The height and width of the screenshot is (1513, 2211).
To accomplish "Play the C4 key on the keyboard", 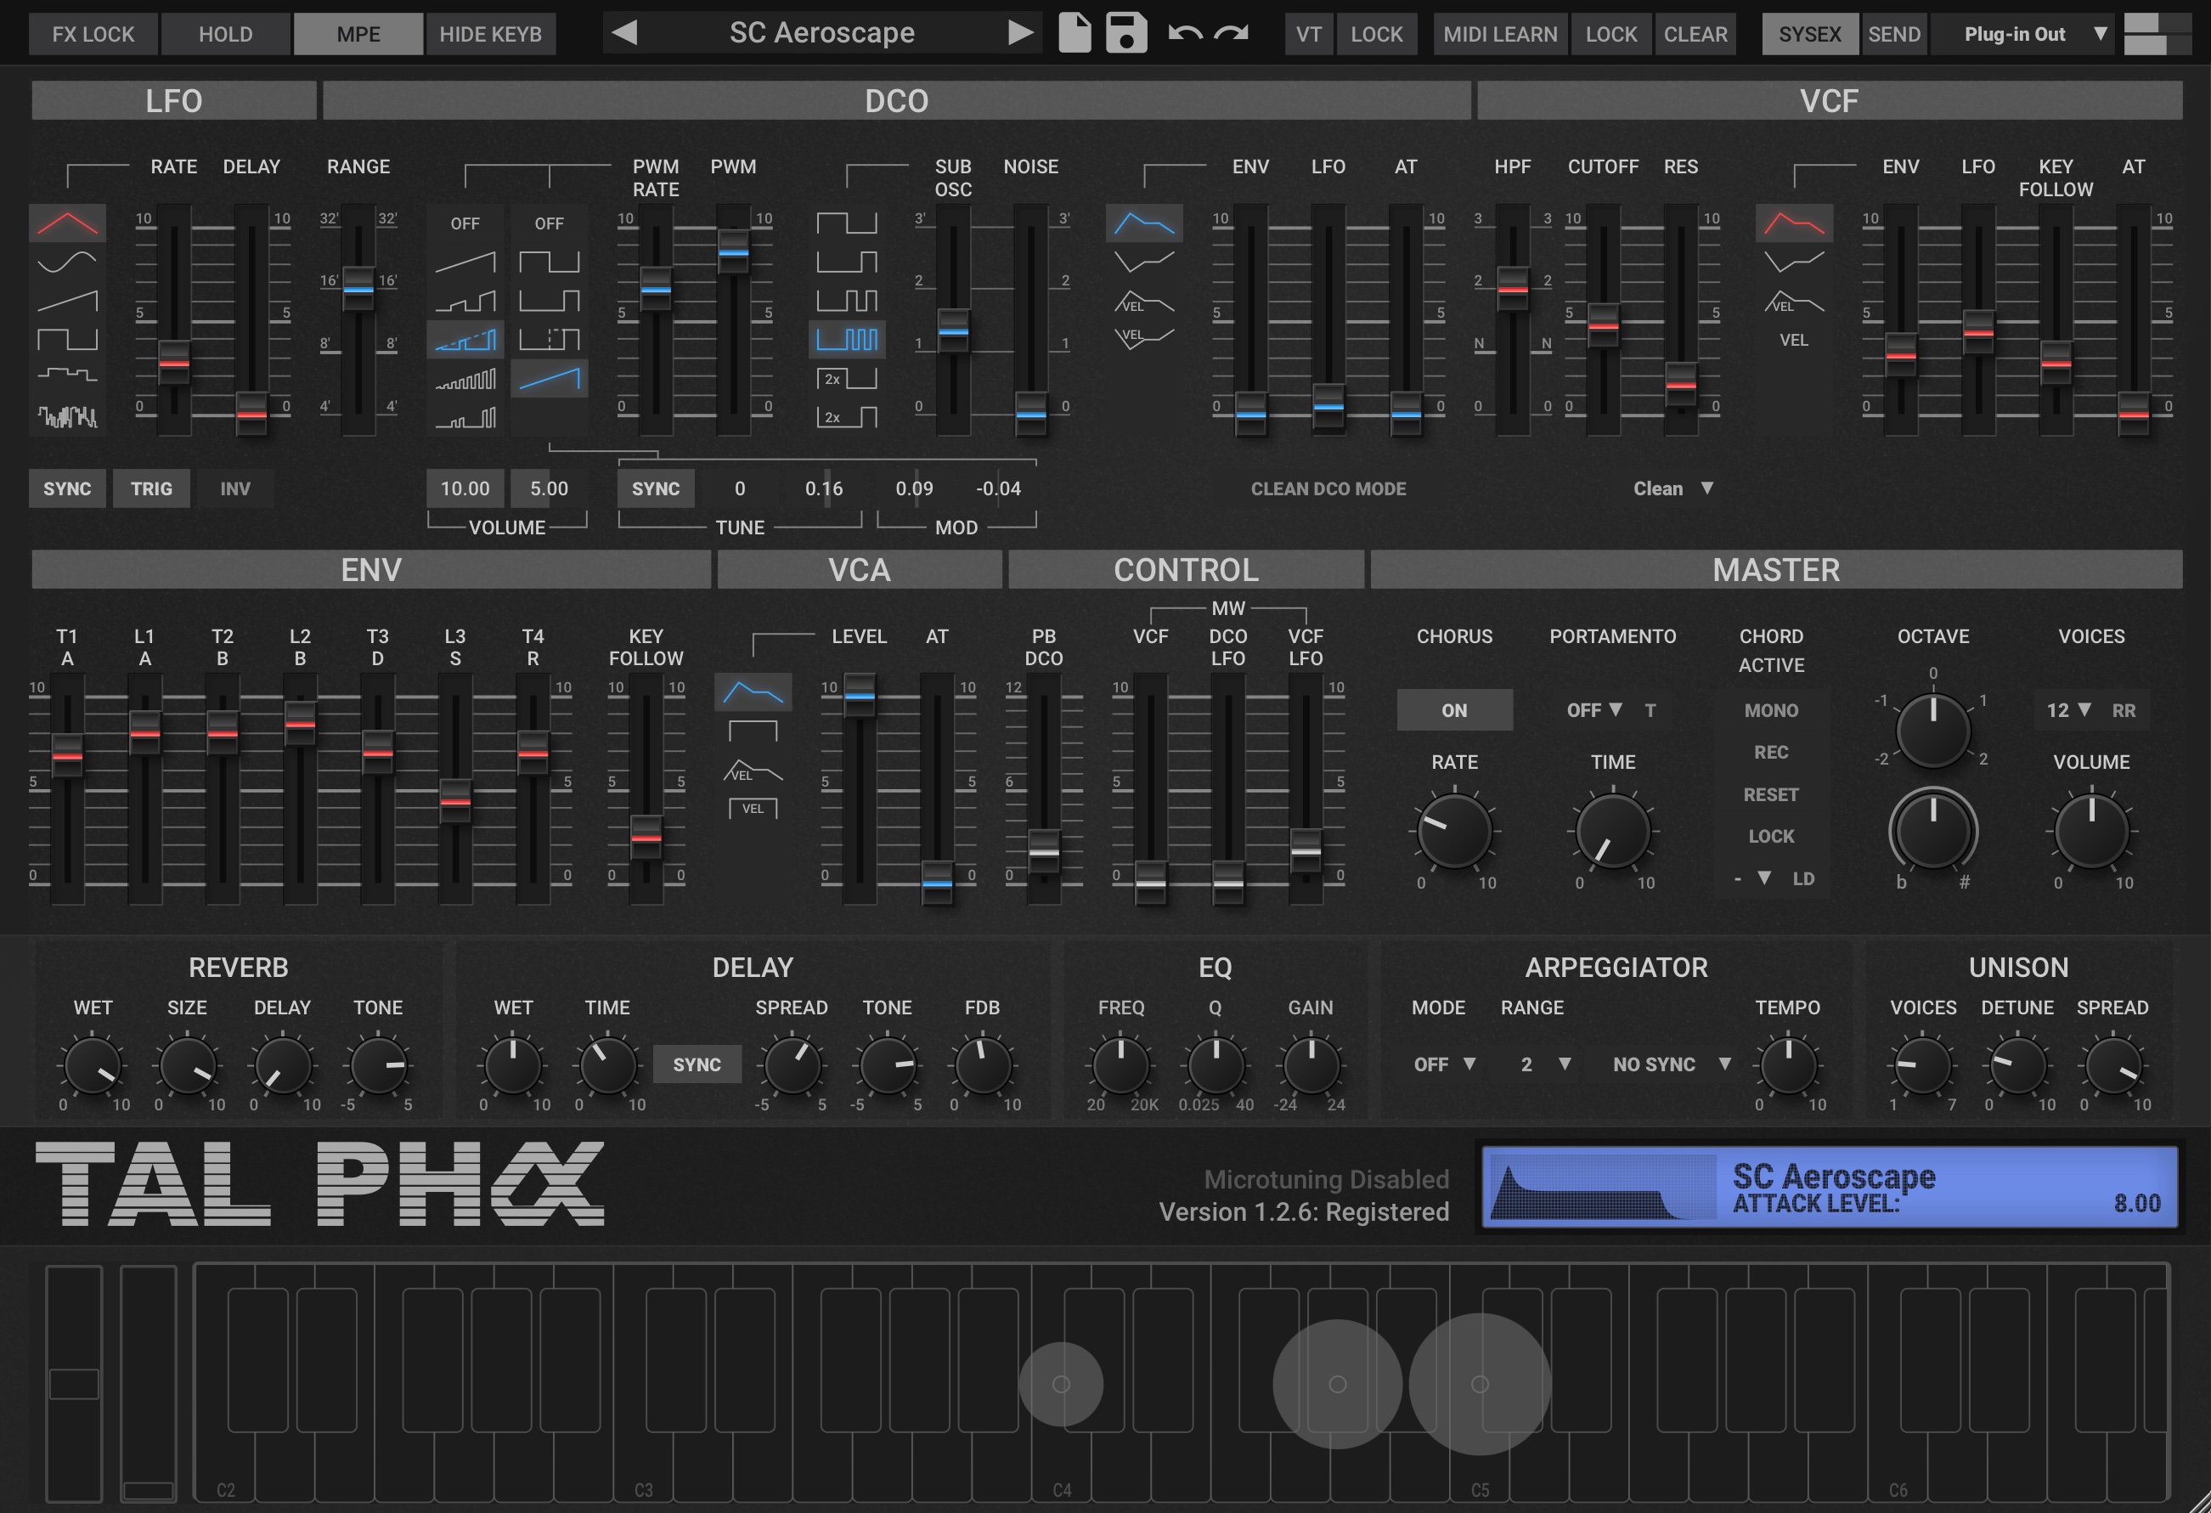I will click(1061, 1456).
